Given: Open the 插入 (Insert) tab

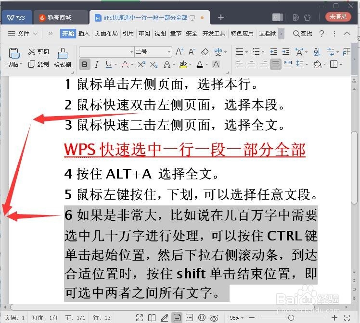Looking at the screenshot, I should pyautogui.click(x=84, y=34).
